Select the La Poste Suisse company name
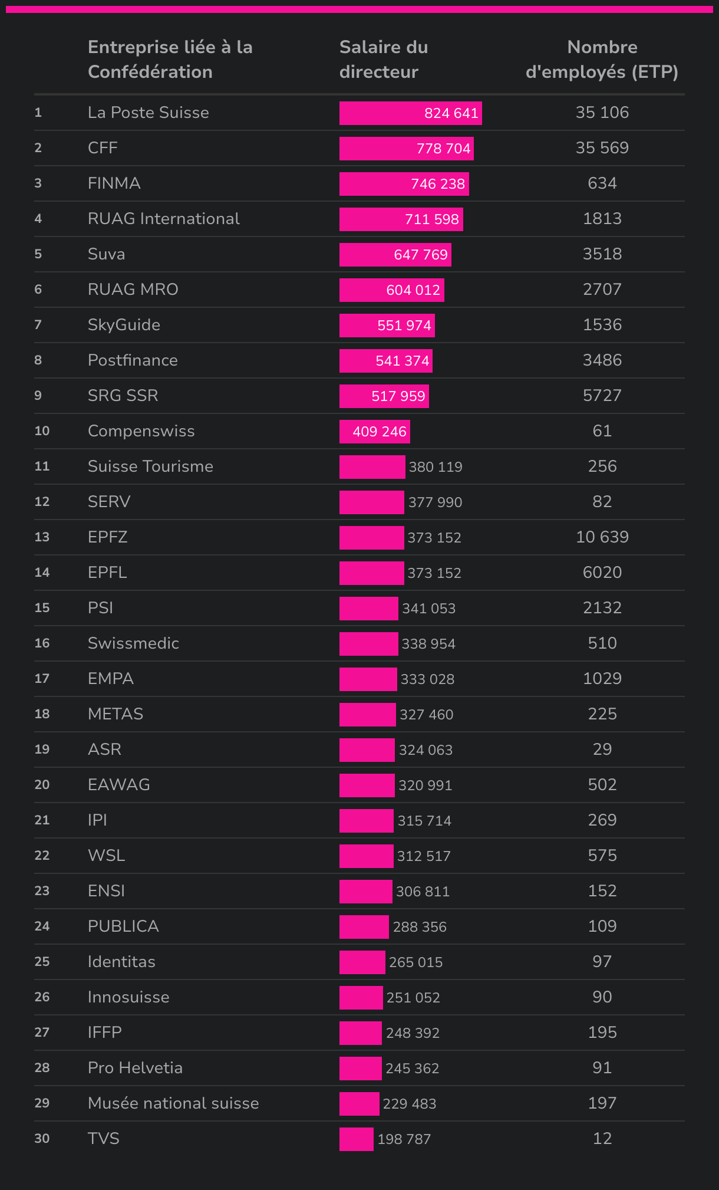This screenshot has width=719, height=1190. 149,113
